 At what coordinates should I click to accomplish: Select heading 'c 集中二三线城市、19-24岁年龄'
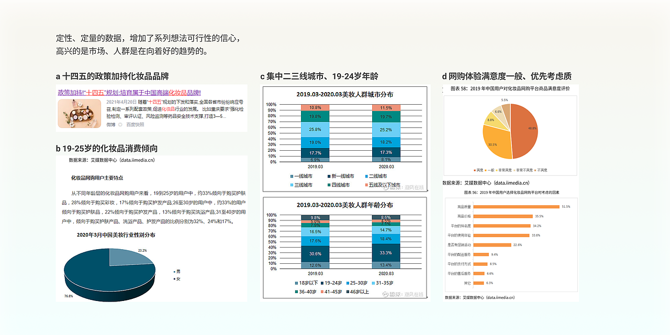[x=319, y=76]
